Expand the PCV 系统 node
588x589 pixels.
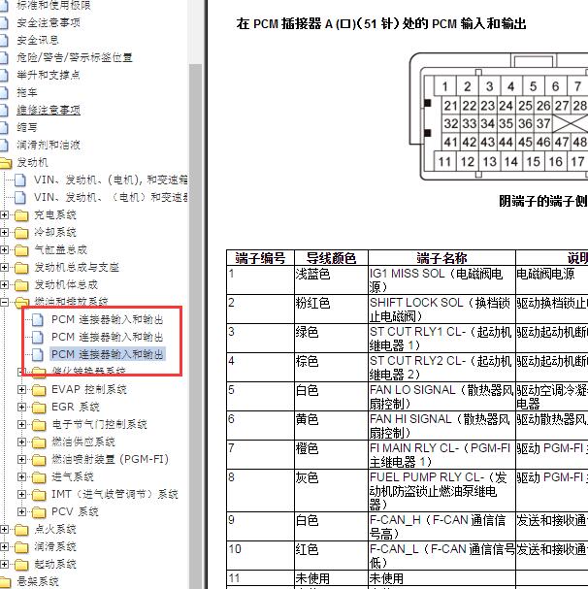21,511
